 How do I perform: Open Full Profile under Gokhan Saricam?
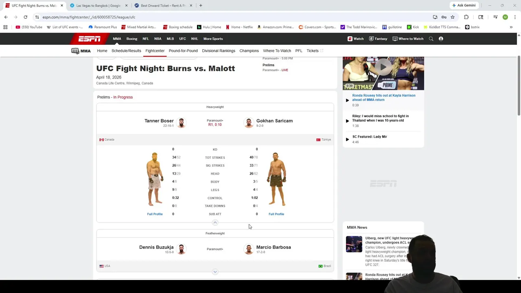click(x=276, y=214)
